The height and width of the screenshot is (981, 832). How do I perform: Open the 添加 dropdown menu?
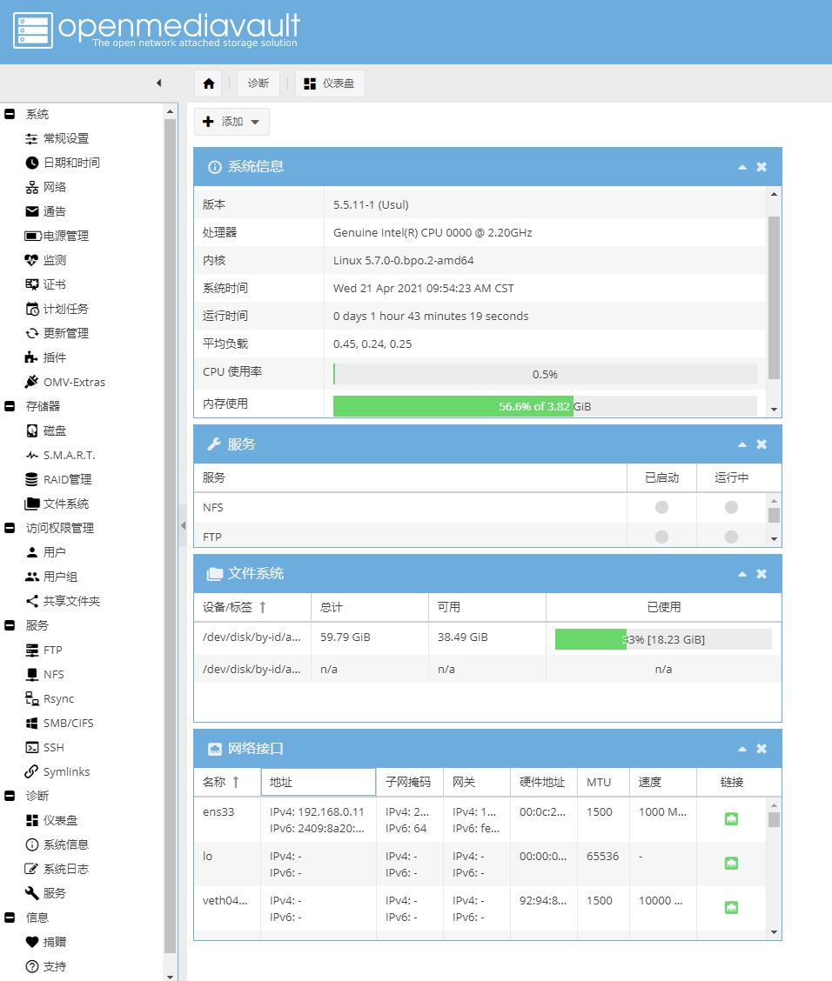tap(231, 122)
